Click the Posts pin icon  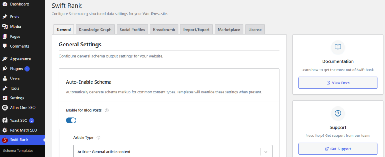5,17
